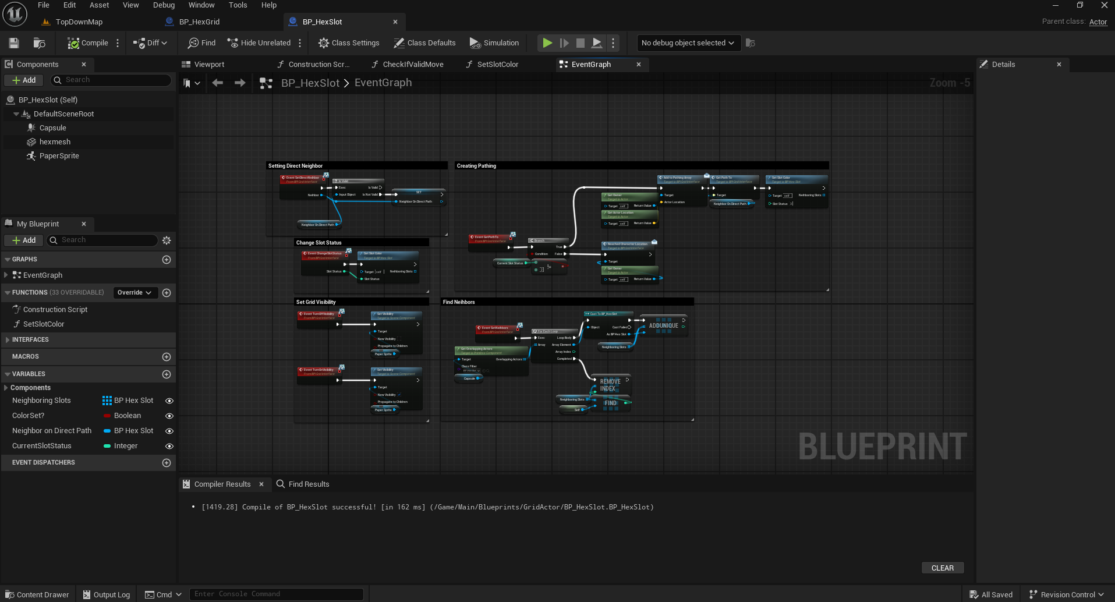
Task: Click the Actor parent class link
Action: 1098,22
